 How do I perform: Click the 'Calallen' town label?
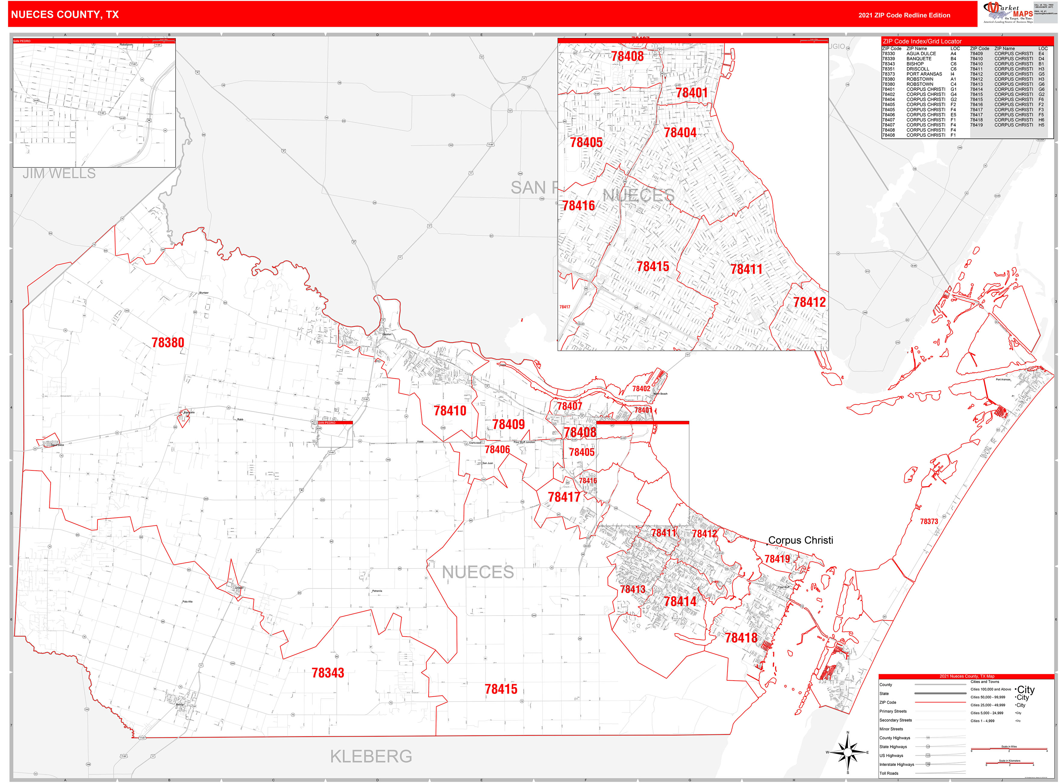387,335
